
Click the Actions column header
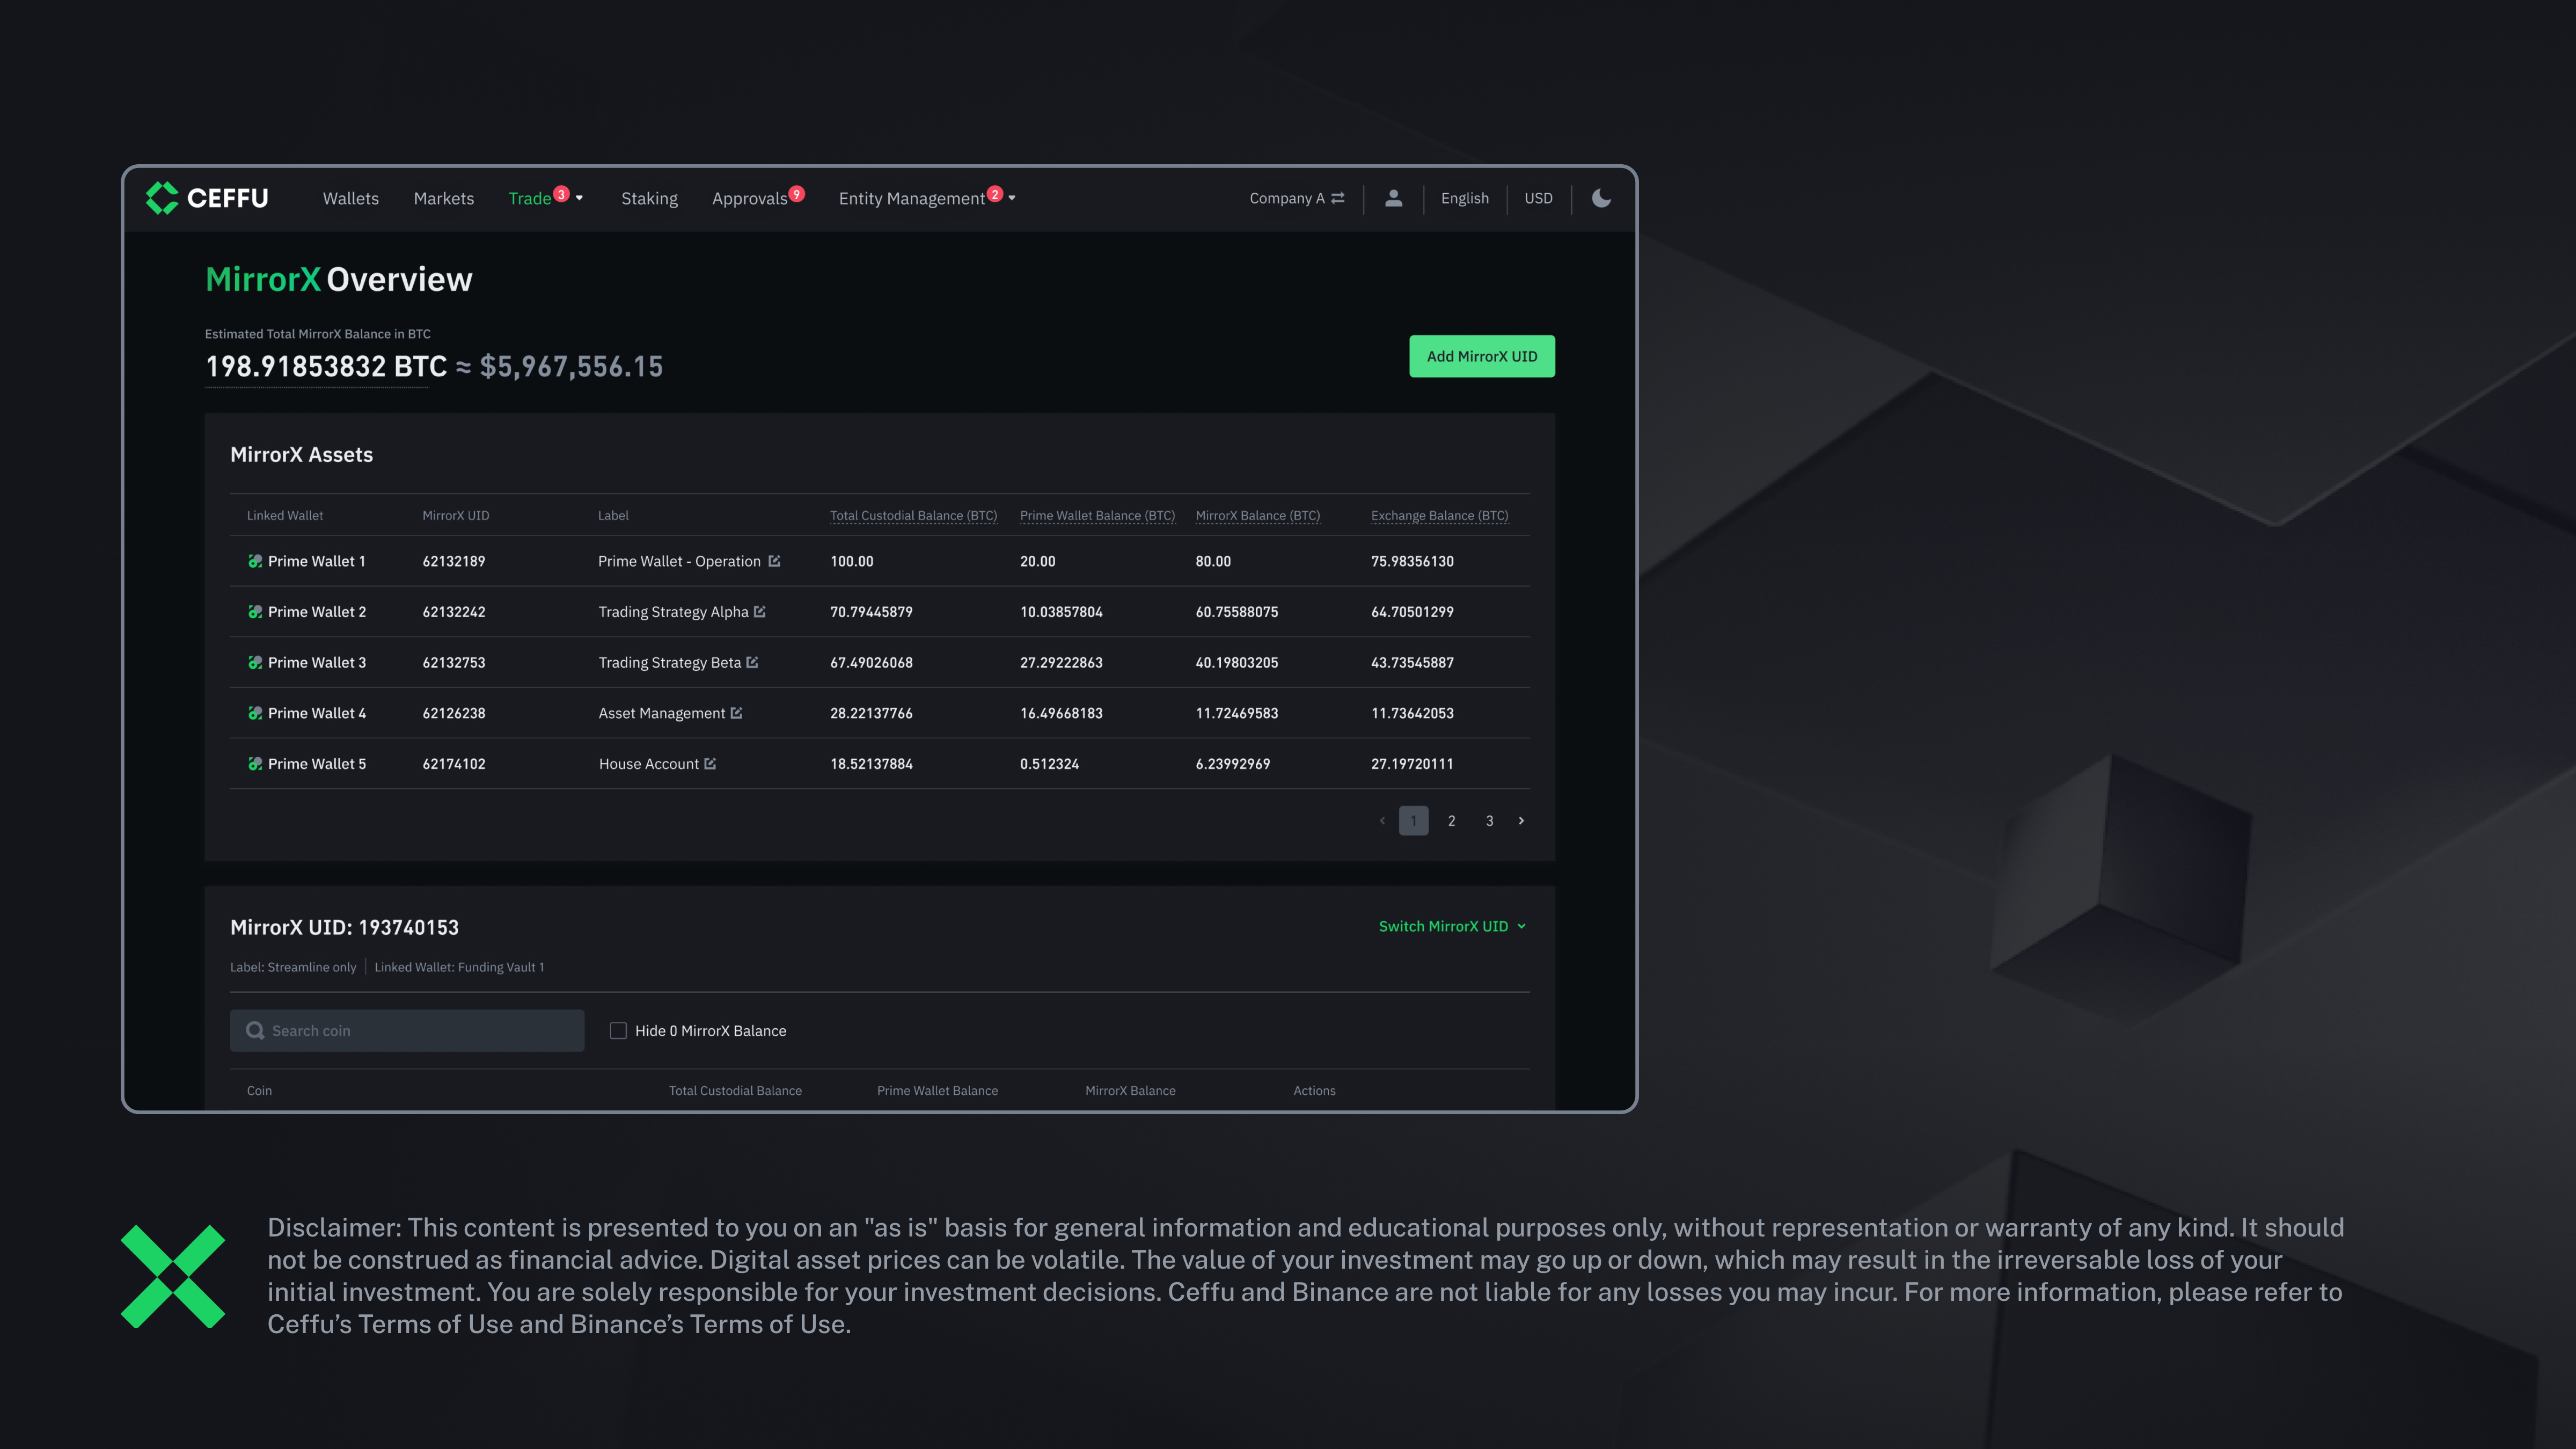tap(1314, 1090)
